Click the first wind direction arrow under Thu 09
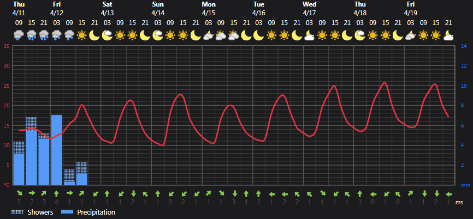The width and height of the screenshot is (473, 219). coord(19,193)
